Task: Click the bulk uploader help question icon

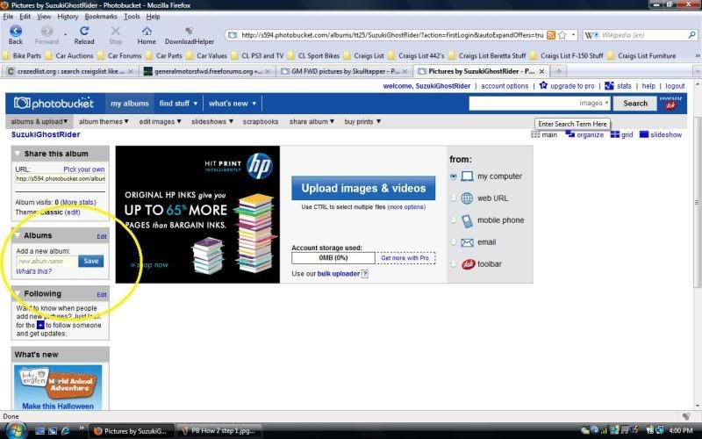Action: click(x=365, y=274)
